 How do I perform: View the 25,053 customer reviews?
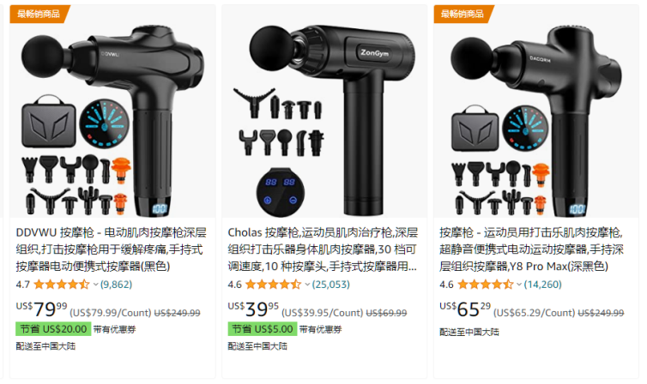coord(331,285)
